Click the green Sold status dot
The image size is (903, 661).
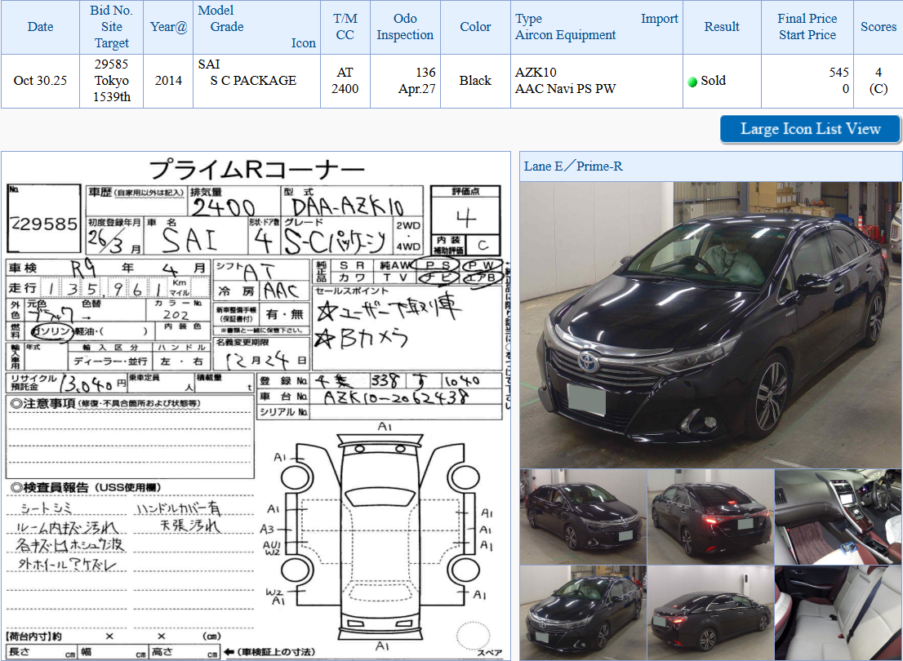pyautogui.click(x=692, y=82)
